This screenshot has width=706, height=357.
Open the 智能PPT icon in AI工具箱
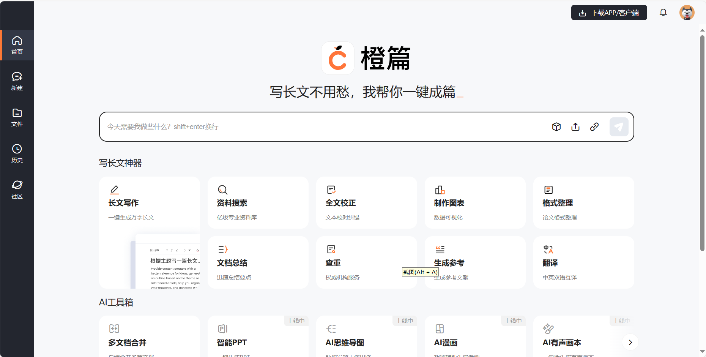[x=222, y=329]
